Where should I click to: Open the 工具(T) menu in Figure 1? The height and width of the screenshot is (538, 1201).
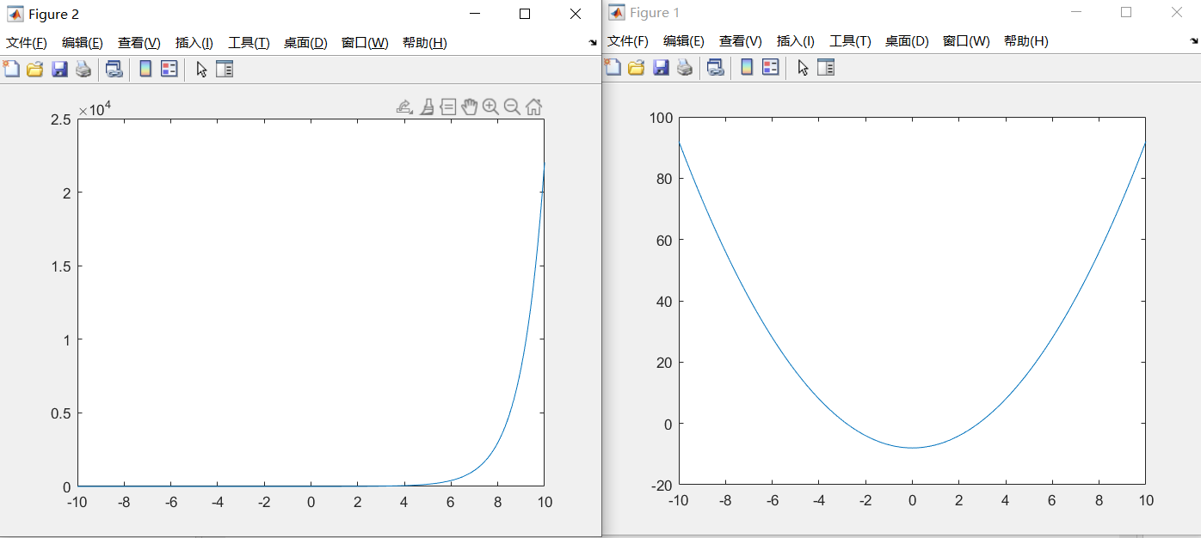pos(848,40)
